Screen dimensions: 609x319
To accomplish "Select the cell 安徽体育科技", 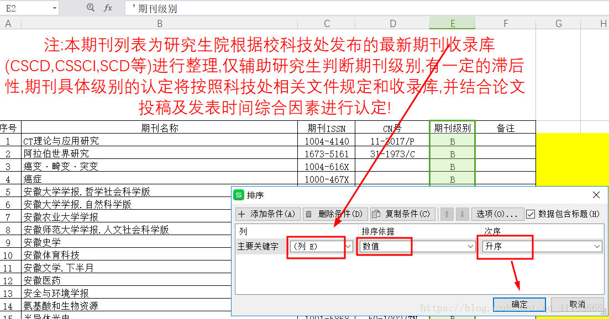I will pos(126,255).
